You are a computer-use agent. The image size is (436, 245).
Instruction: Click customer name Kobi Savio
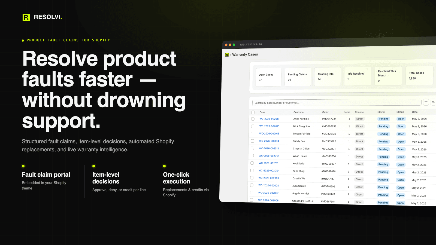pyautogui.click(x=298, y=164)
